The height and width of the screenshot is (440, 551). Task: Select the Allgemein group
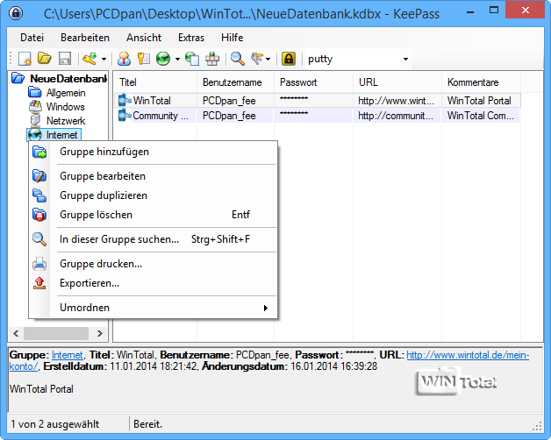tap(66, 93)
